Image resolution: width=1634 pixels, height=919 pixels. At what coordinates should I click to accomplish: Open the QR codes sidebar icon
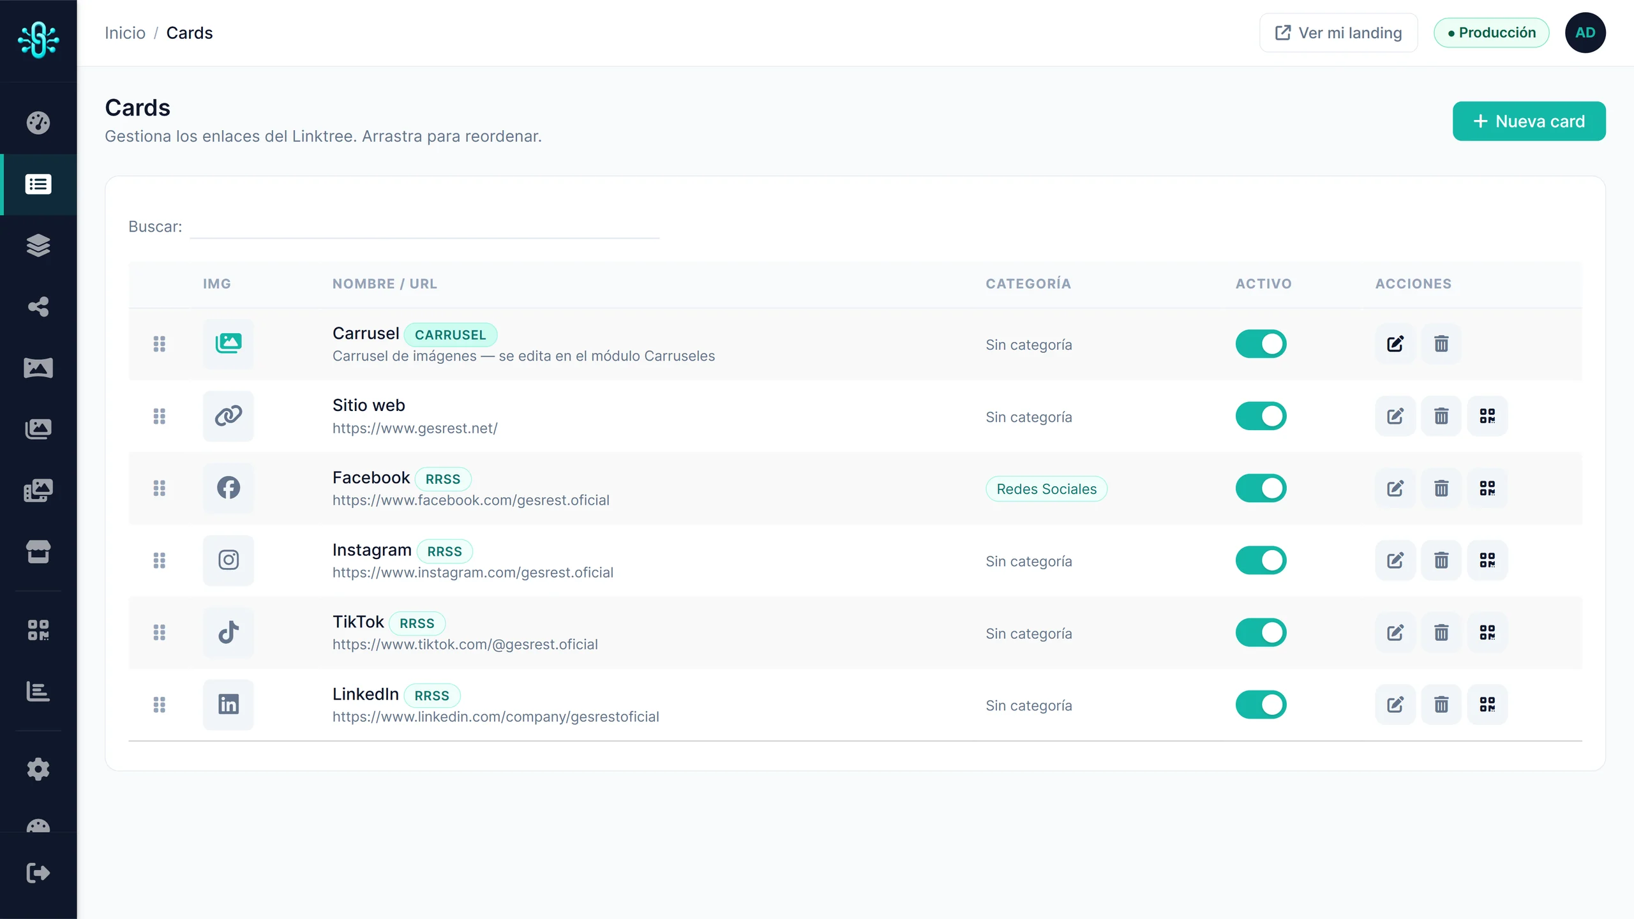coord(38,630)
